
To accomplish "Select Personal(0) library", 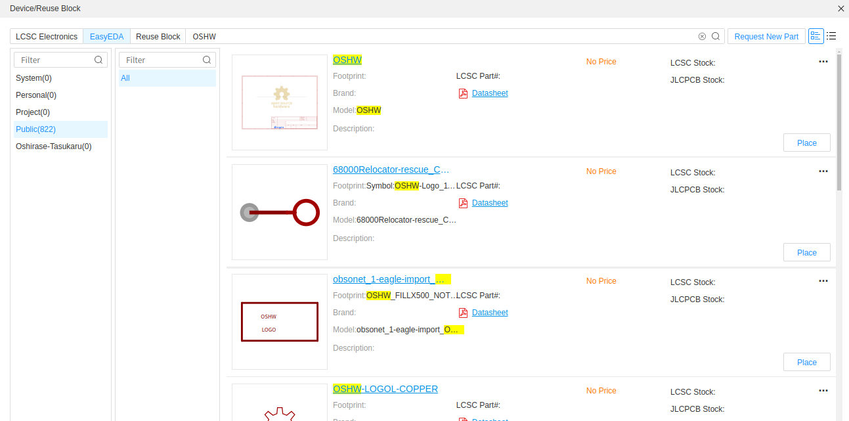I will coord(60,95).
